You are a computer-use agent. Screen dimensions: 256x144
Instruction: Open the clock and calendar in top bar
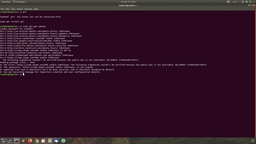point(128,2)
